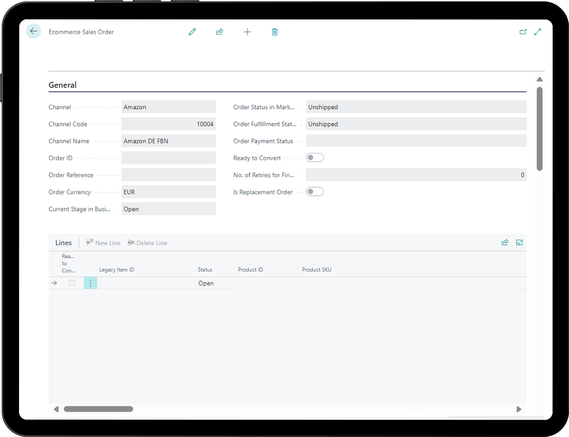
Task: Open row options three-dot menu
Action: [x=91, y=283]
